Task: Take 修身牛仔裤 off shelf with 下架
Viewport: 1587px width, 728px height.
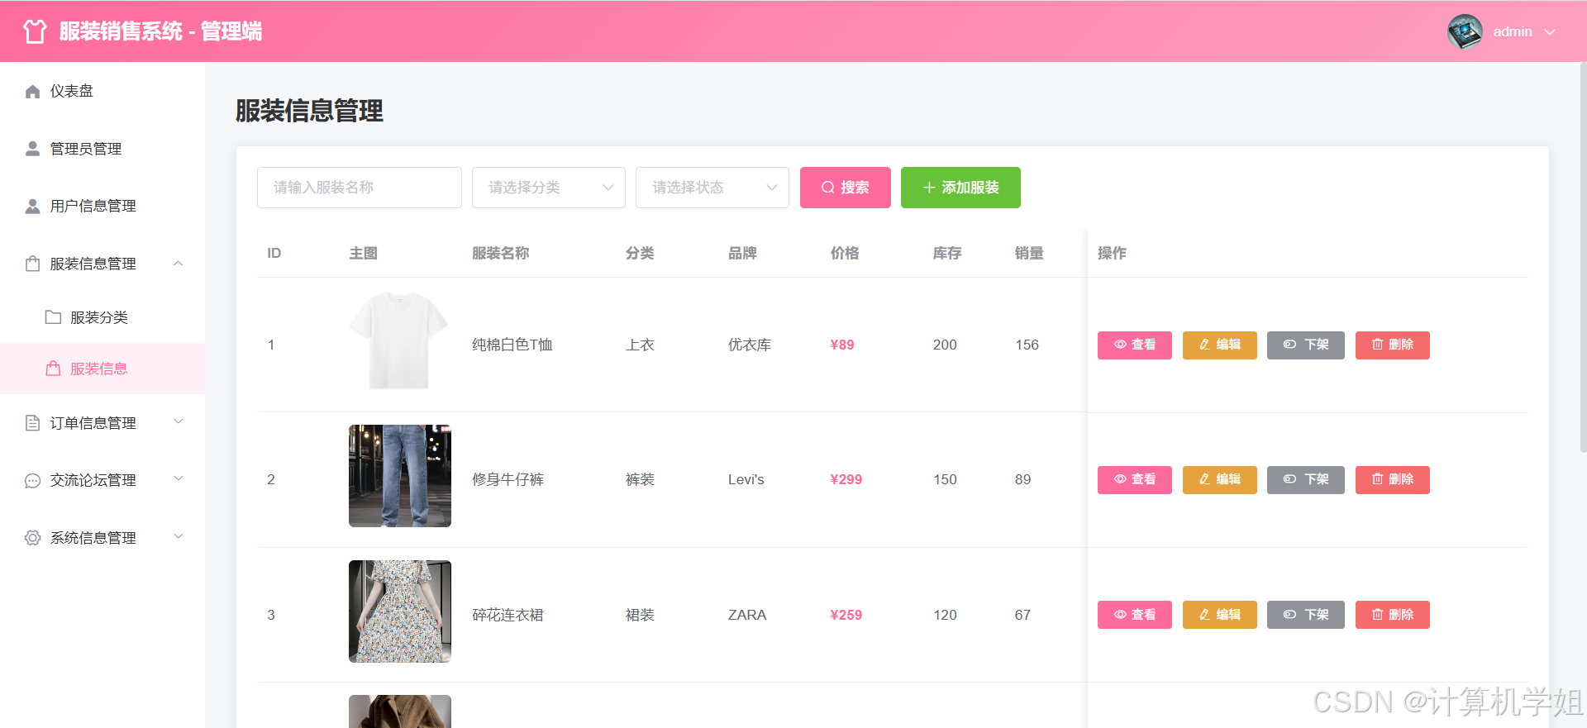Action: point(1306,479)
